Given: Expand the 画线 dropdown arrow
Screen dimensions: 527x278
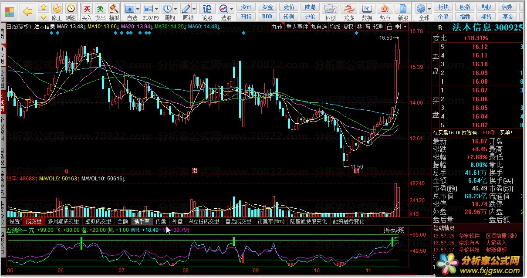Looking at the screenshot, I should [194, 9].
